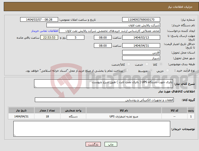The image size is (199, 151).
Task: Click the label شماره نیاز
Action: click(x=188, y=20)
